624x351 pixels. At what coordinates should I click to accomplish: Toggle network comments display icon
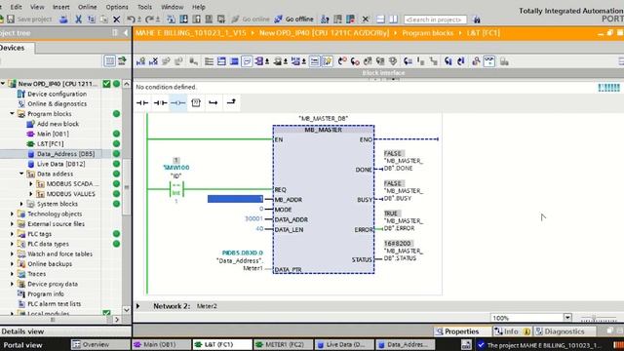[247, 61]
